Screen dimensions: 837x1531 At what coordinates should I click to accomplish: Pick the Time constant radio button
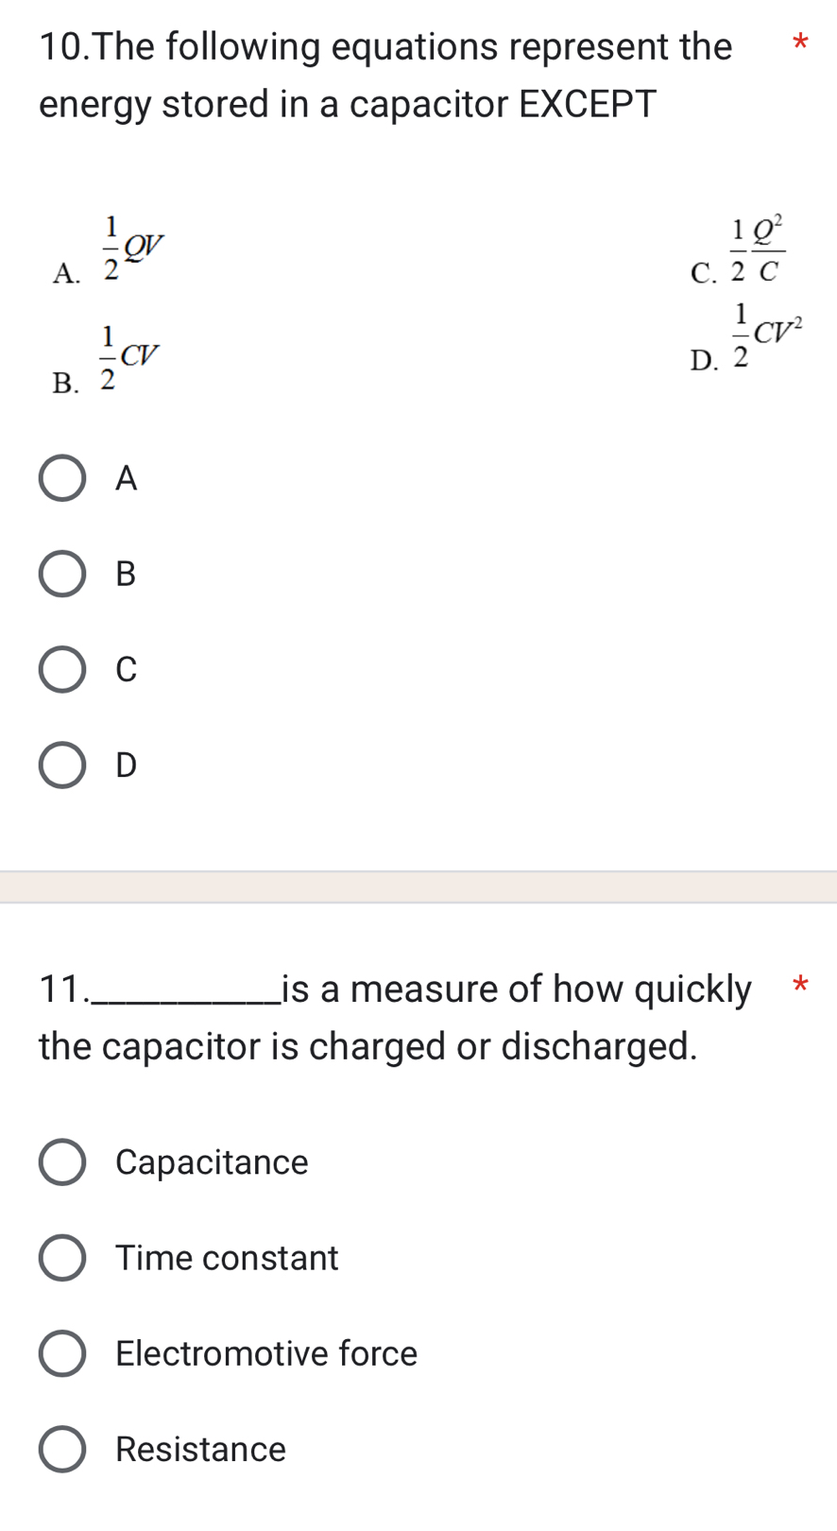62,1258
